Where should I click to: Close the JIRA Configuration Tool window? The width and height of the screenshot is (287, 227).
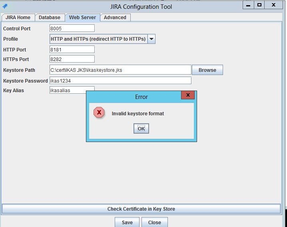click(273, 5)
